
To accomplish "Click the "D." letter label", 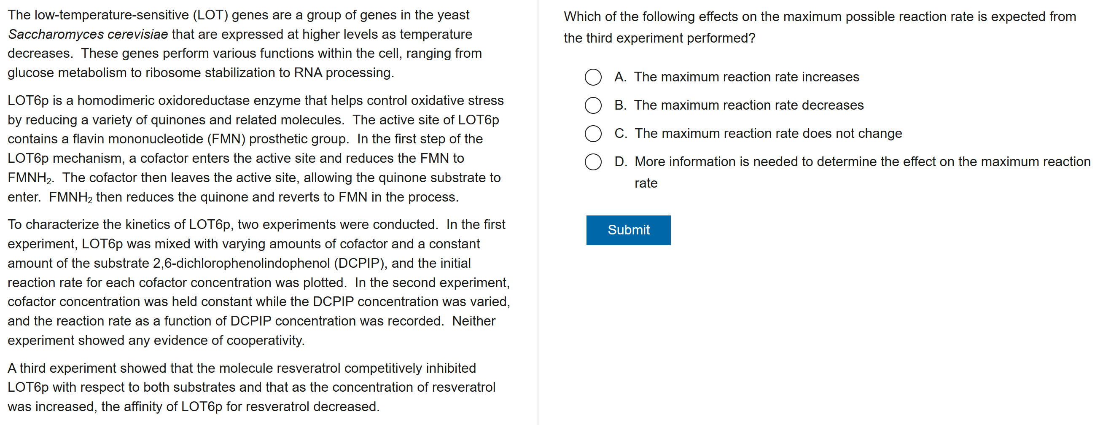I will (x=621, y=162).
